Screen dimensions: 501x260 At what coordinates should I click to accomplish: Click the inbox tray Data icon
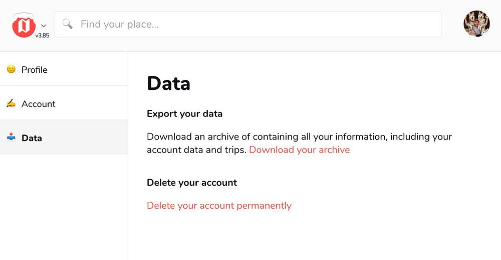[11, 138]
